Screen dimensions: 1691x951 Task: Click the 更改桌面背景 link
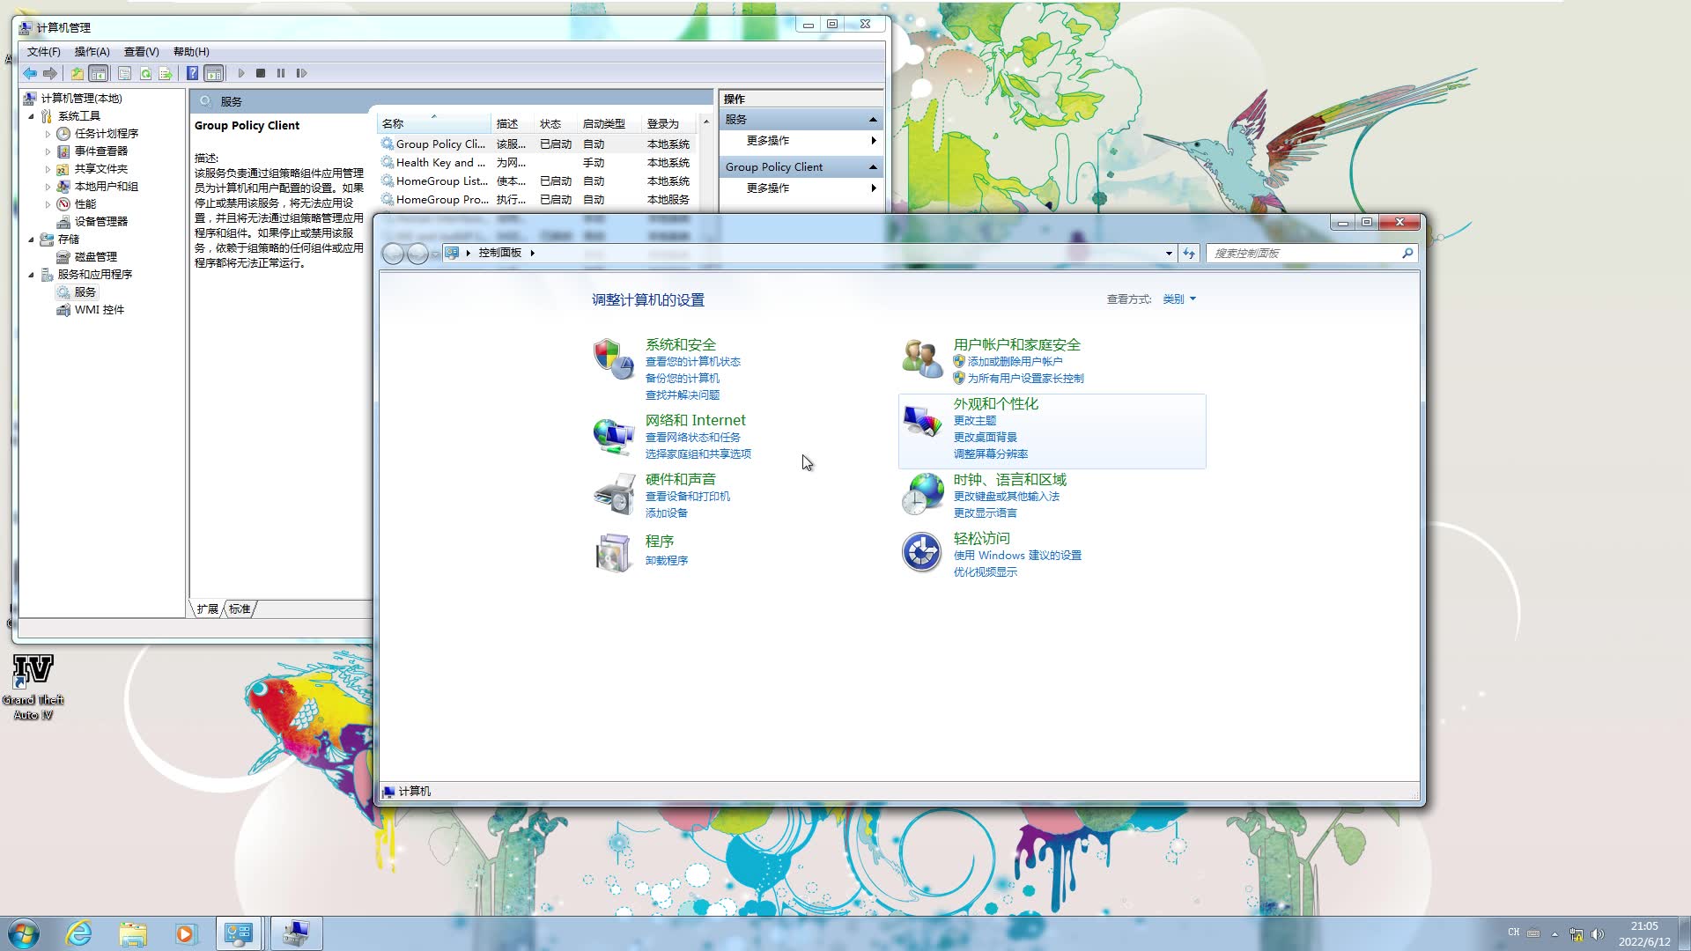(985, 437)
